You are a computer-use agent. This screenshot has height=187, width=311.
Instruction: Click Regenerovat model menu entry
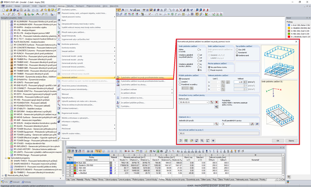tap(71, 113)
